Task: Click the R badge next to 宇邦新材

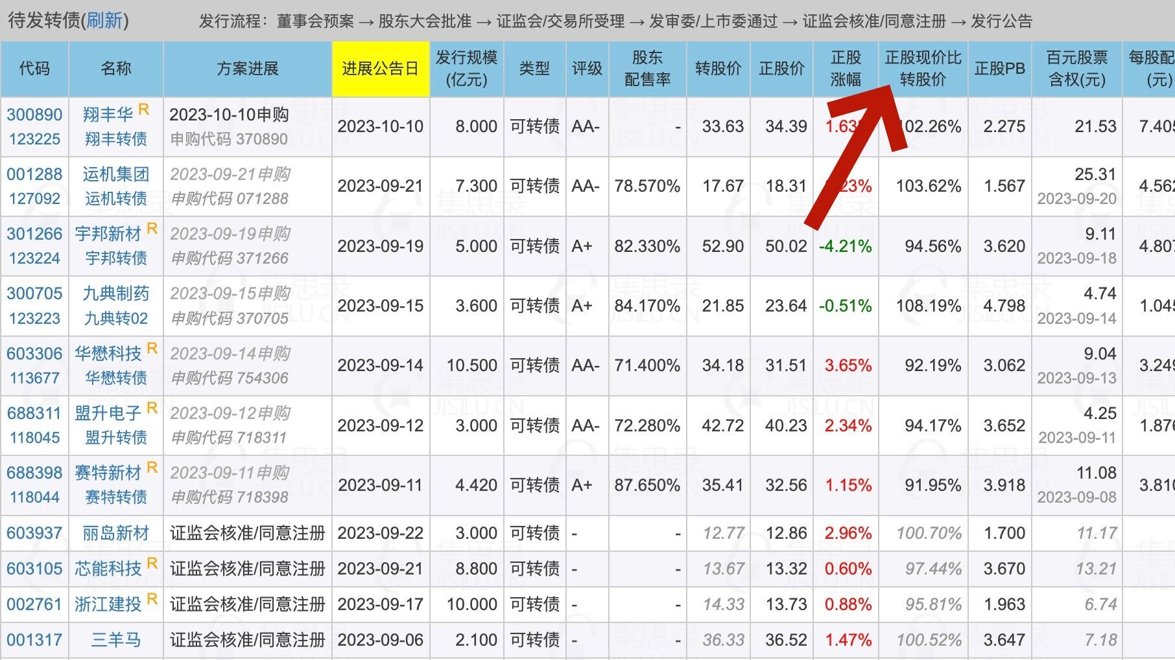Action: click(x=151, y=229)
